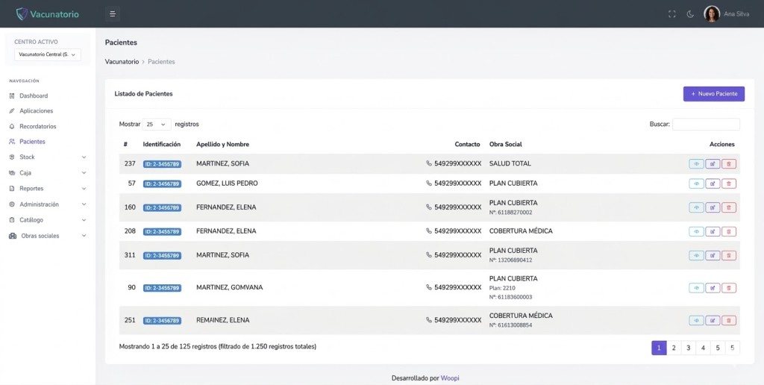Click the Buscar search field

(706, 125)
